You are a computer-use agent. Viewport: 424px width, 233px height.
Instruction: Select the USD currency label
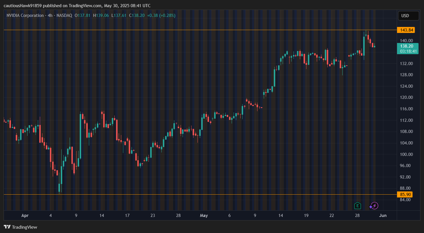click(408, 16)
